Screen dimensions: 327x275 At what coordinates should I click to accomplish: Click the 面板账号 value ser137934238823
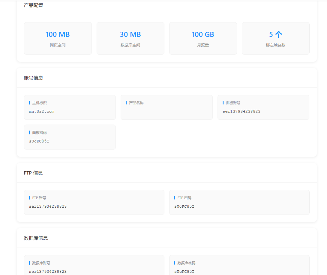(x=241, y=111)
